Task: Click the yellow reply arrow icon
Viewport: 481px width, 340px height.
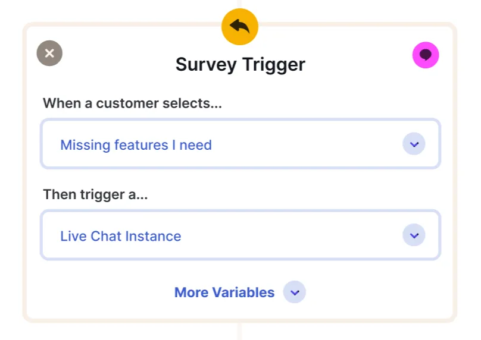Action: (x=239, y=27)
